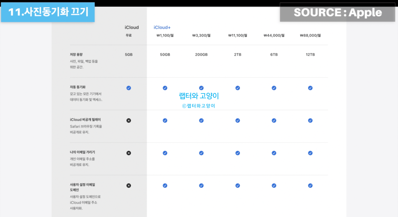Click 사용자 설정 이메일 도메인 checkmark under ₩3,300/월
The image size is (398, 217).
click(201, 186)
